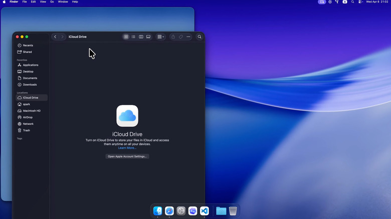
Task: Open Documents from sidebar
Action: 32,78
